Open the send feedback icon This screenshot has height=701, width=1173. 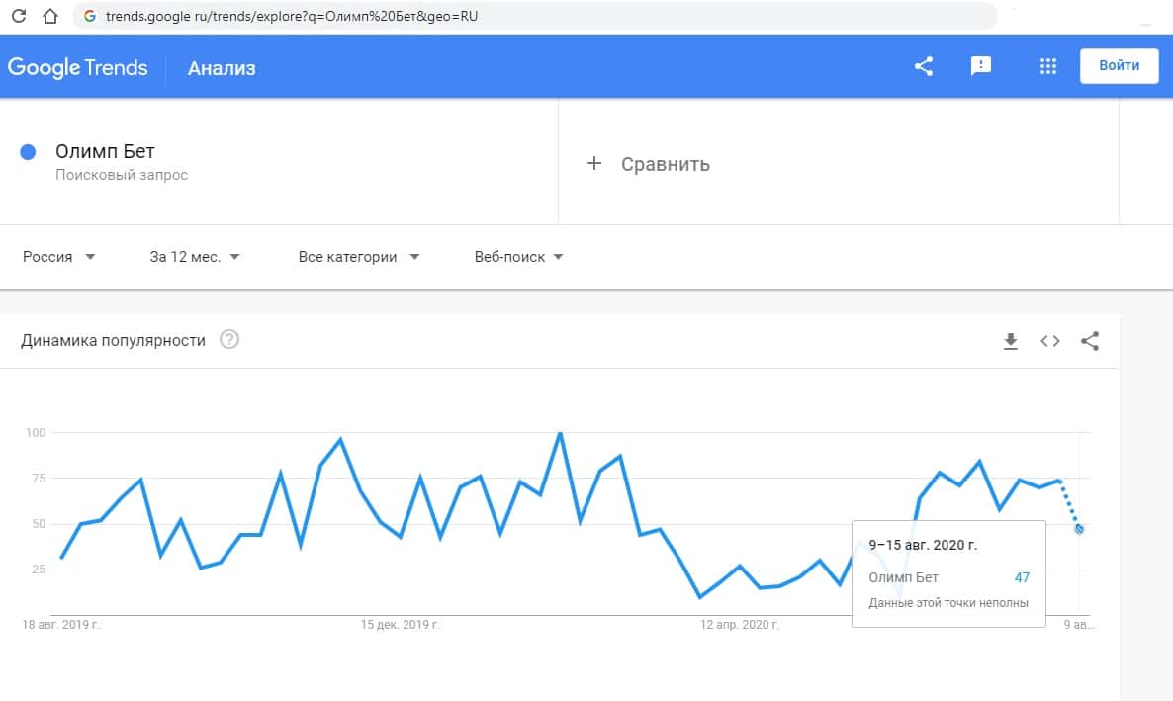tap(980, 66)
